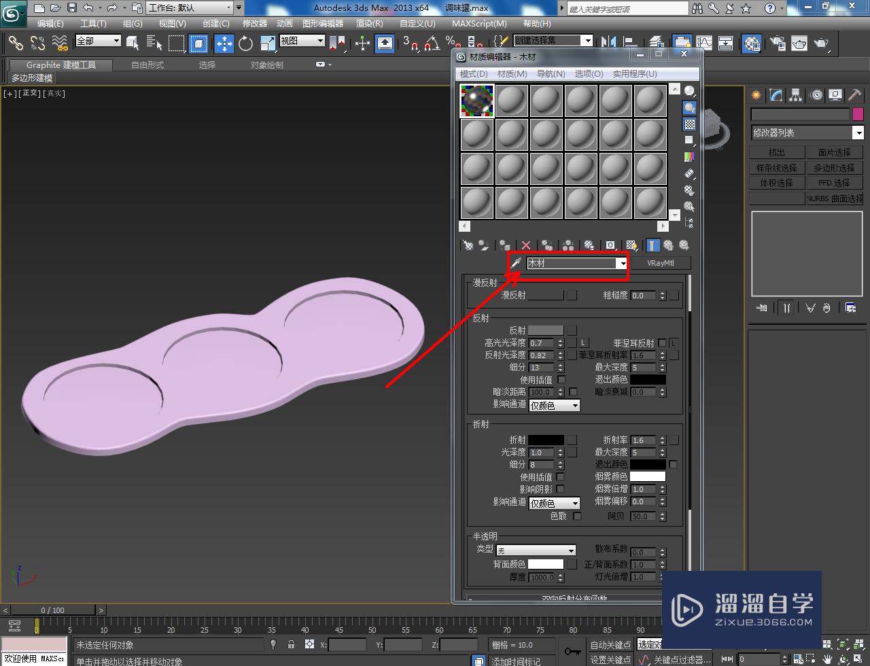Image resolution: width=870 pixels, height=666 pixels.
Task: Open 渲染(R) menu
Action: [370, 24]
